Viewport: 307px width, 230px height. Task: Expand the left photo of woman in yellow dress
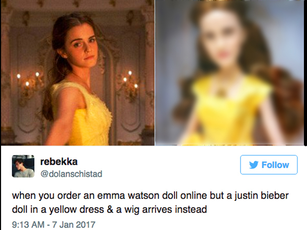click(x=78, y=73)
